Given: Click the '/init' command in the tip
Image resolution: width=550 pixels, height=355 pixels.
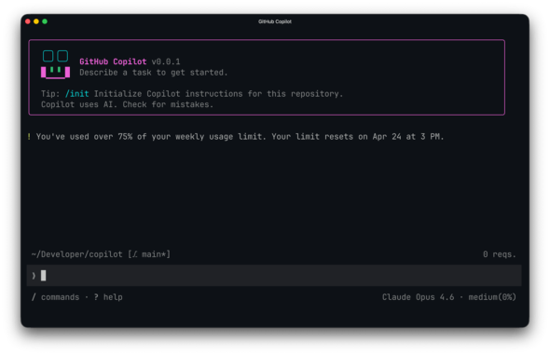Looking at the screenshot, I should coord(76,94).
